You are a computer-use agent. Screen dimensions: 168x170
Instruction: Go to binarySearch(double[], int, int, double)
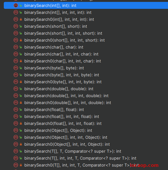(x=86, y=96)
